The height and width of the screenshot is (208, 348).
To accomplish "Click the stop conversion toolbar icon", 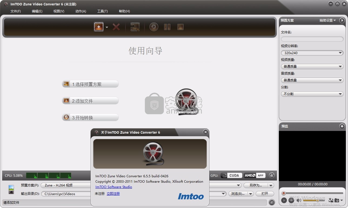I will [x=180, y=27].
